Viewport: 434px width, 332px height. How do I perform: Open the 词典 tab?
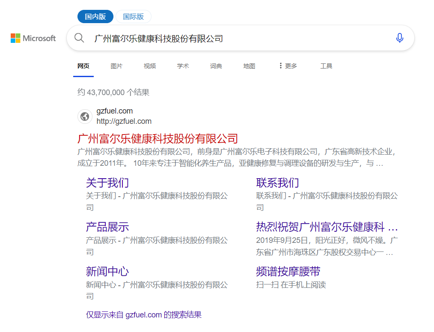[x=216, y=66]
